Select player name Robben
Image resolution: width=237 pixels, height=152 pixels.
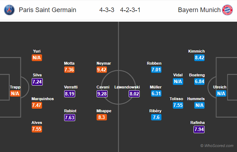tap(154, 63)
